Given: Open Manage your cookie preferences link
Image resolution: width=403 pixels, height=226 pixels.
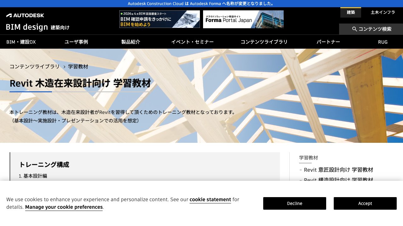Looking at the screenshot, I should pyautogui.click(x=64, y=207).
